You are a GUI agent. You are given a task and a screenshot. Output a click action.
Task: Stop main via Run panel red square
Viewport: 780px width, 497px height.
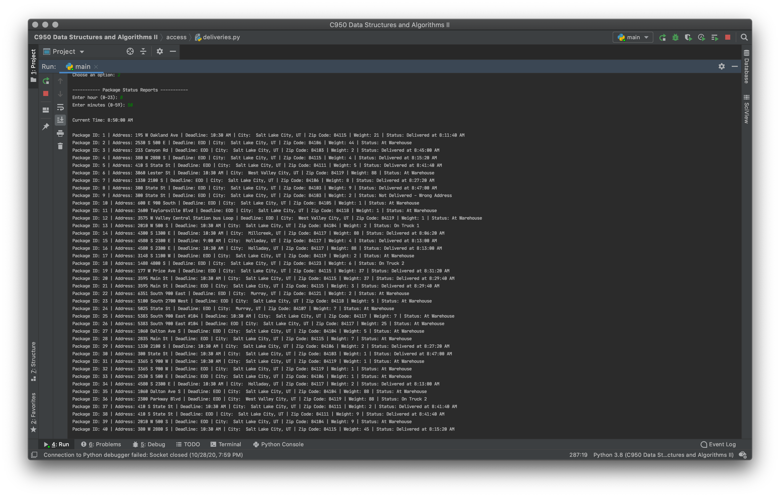tap(46, 93)
